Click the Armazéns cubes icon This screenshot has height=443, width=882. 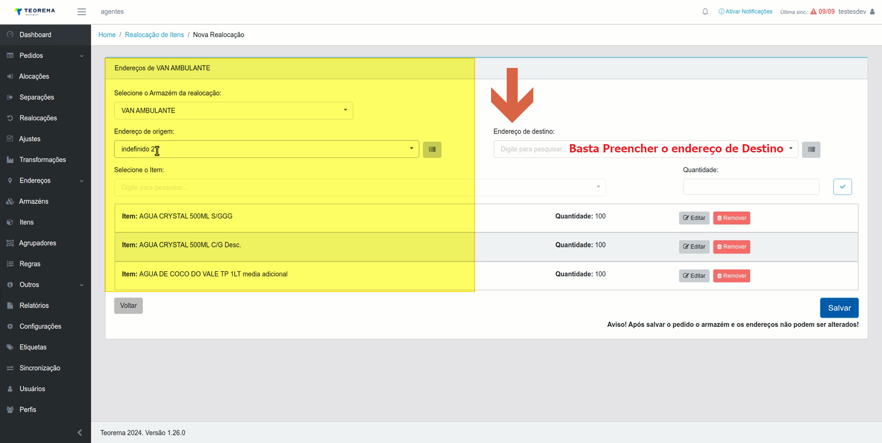[x=10, y=202]
